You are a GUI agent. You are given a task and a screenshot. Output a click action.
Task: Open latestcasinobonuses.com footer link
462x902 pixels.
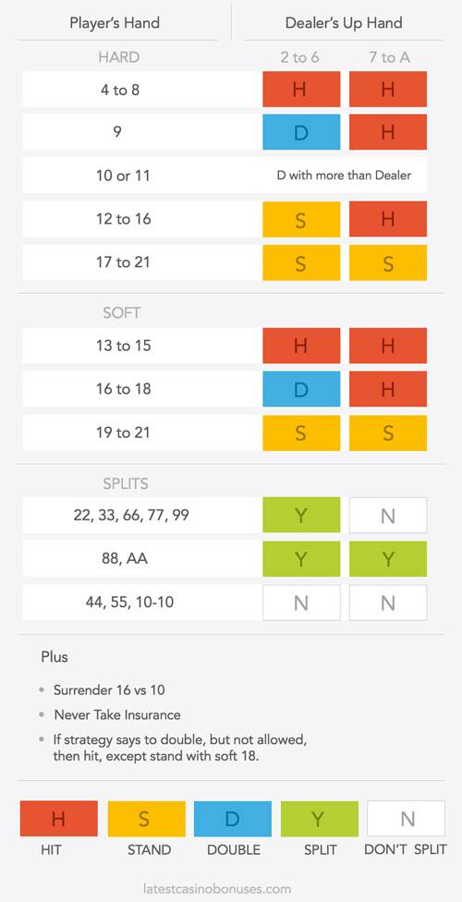click(217, 888)
